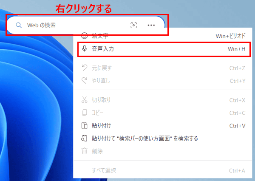This screenshot has width=255, height=181.
Task: Click the paste-and-search clipboard icon
Action: [x=84, y=138]
